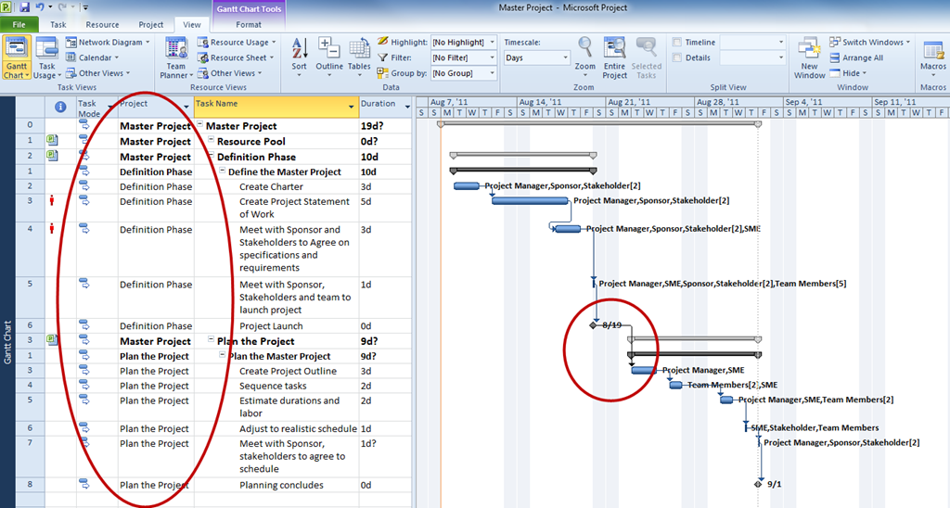Click the Timeline selector combo box
Image resolution: width=950 pixels, height=508 pixels.
753,43
